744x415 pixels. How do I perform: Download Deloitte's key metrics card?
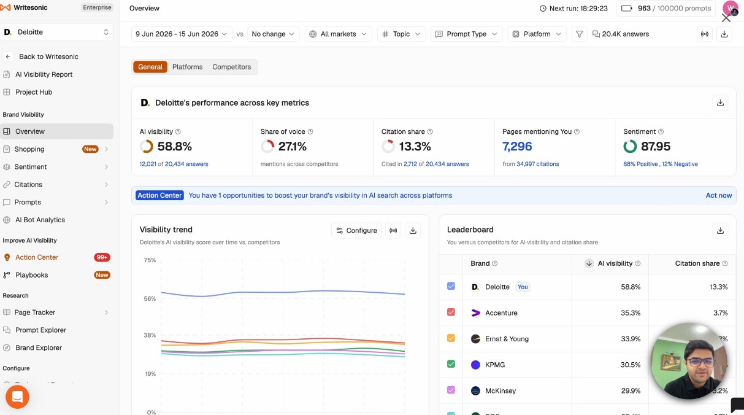coord(721,103)
